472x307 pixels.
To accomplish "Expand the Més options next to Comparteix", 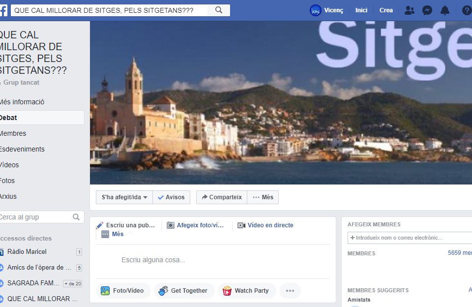I will 263,197.
